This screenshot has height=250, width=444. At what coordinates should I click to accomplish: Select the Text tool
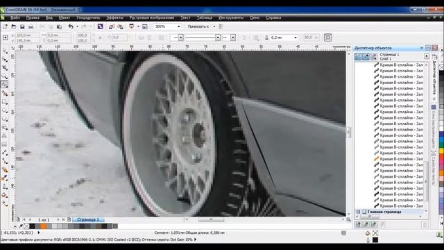pos(5,135)
